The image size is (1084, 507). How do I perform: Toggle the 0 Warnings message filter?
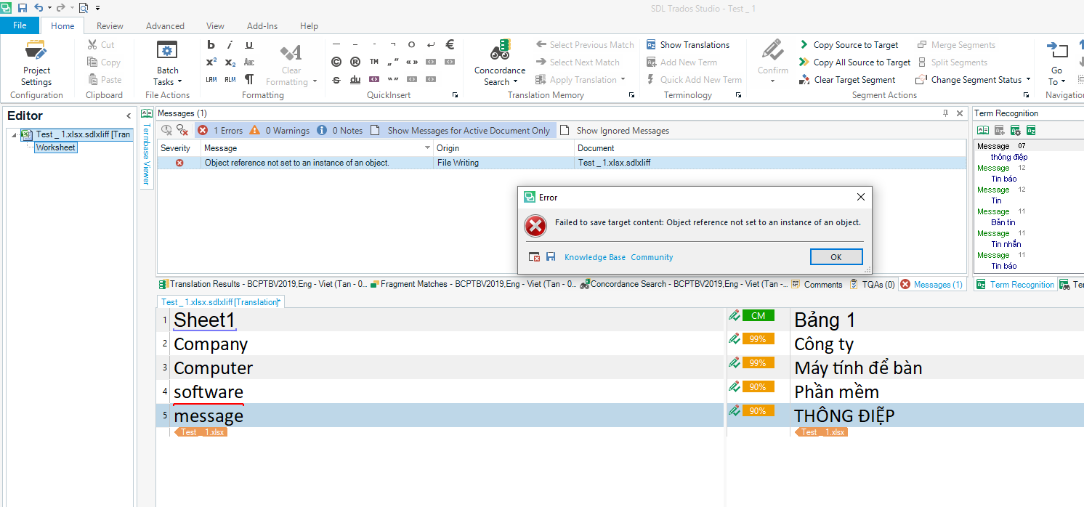click(280, 130)
